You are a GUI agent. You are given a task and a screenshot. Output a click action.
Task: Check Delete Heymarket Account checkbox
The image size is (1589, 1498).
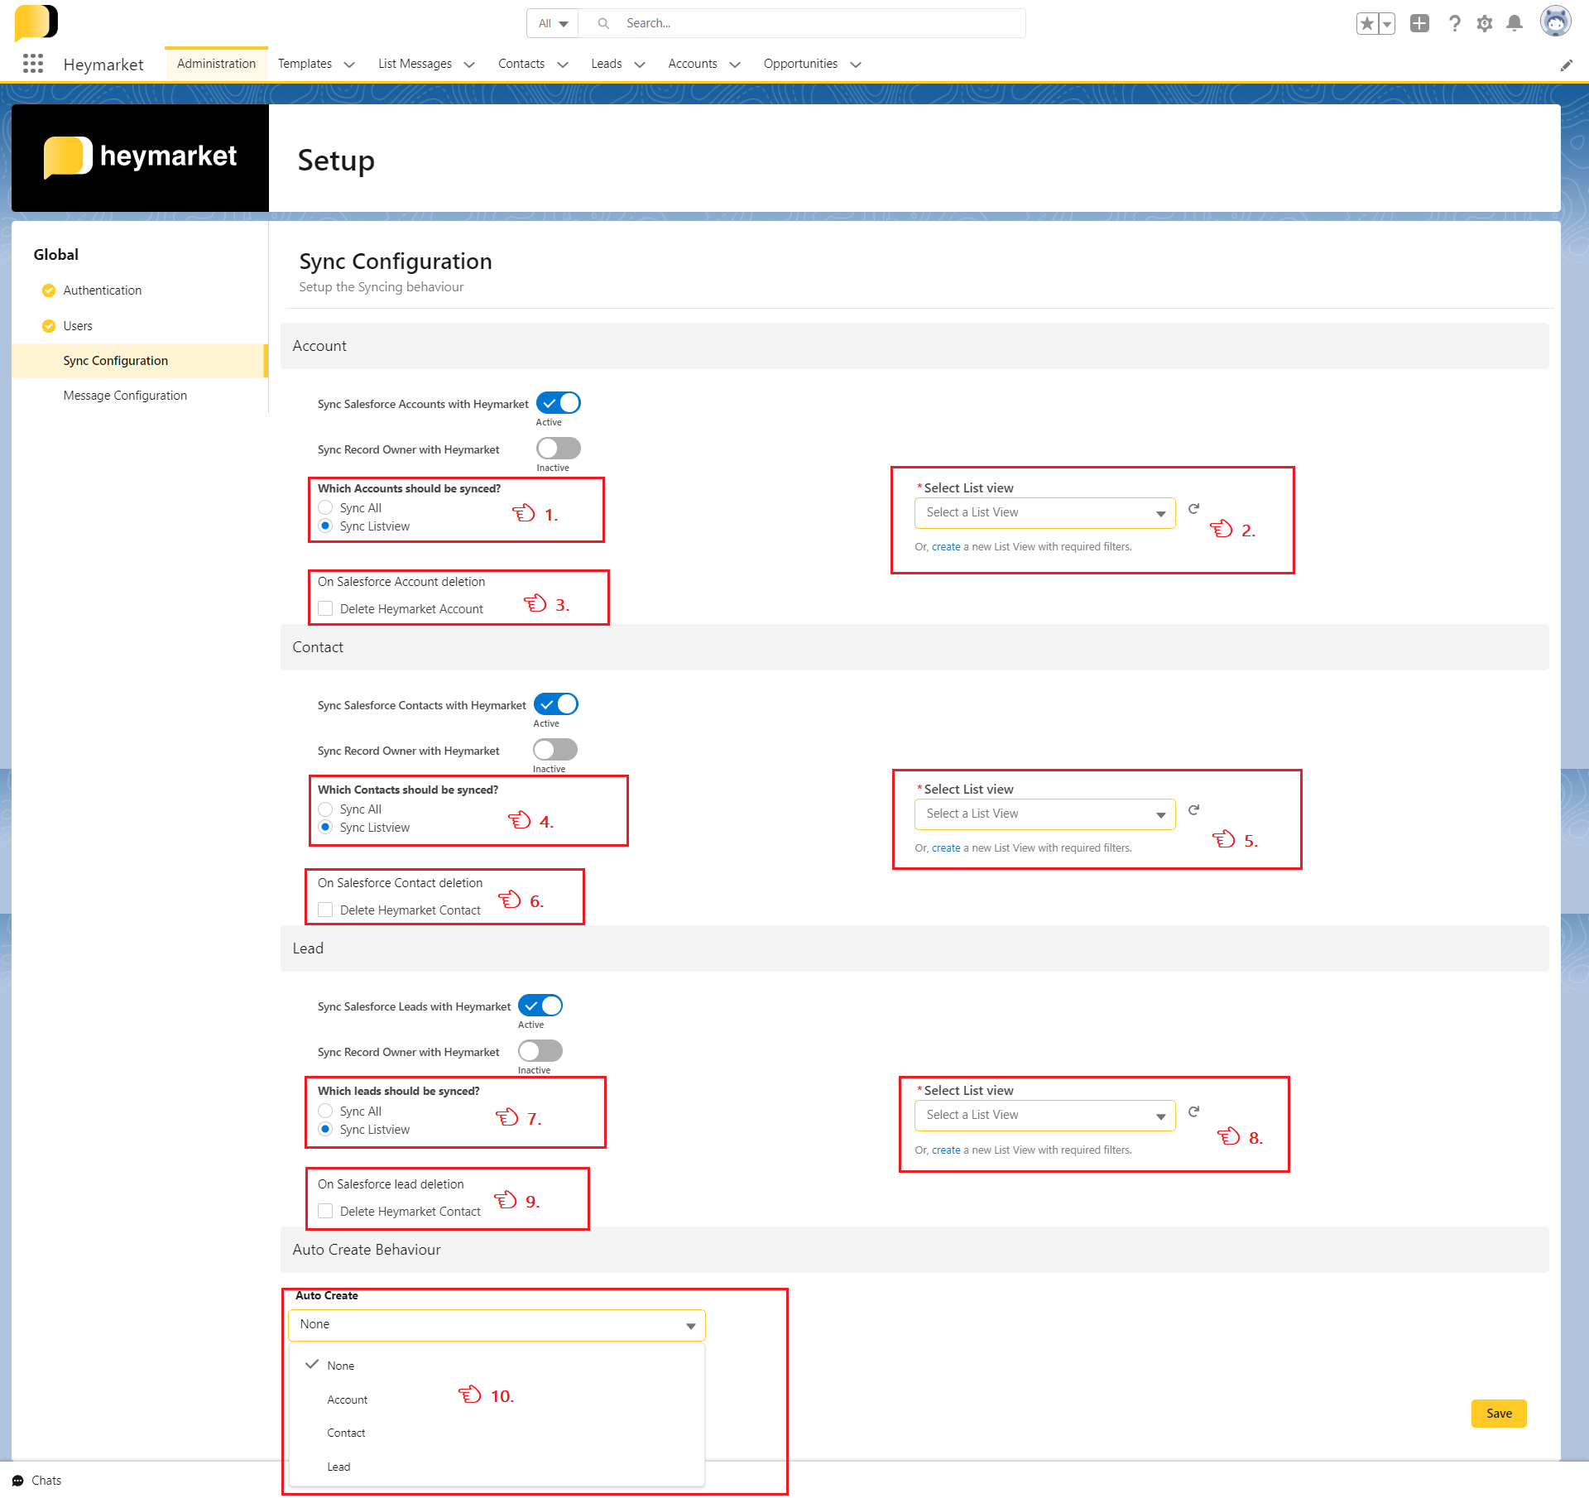[x=325, y=609]
